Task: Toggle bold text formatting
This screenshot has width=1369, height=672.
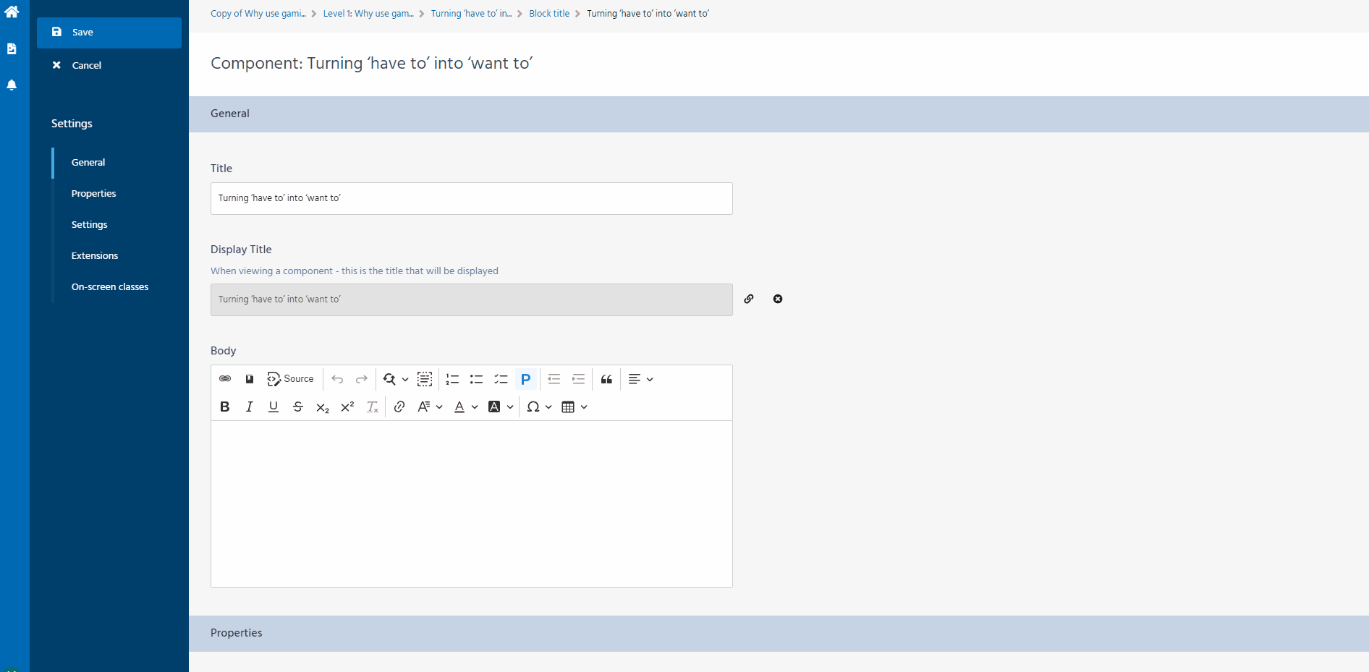Action: click(x=224, y=407)
